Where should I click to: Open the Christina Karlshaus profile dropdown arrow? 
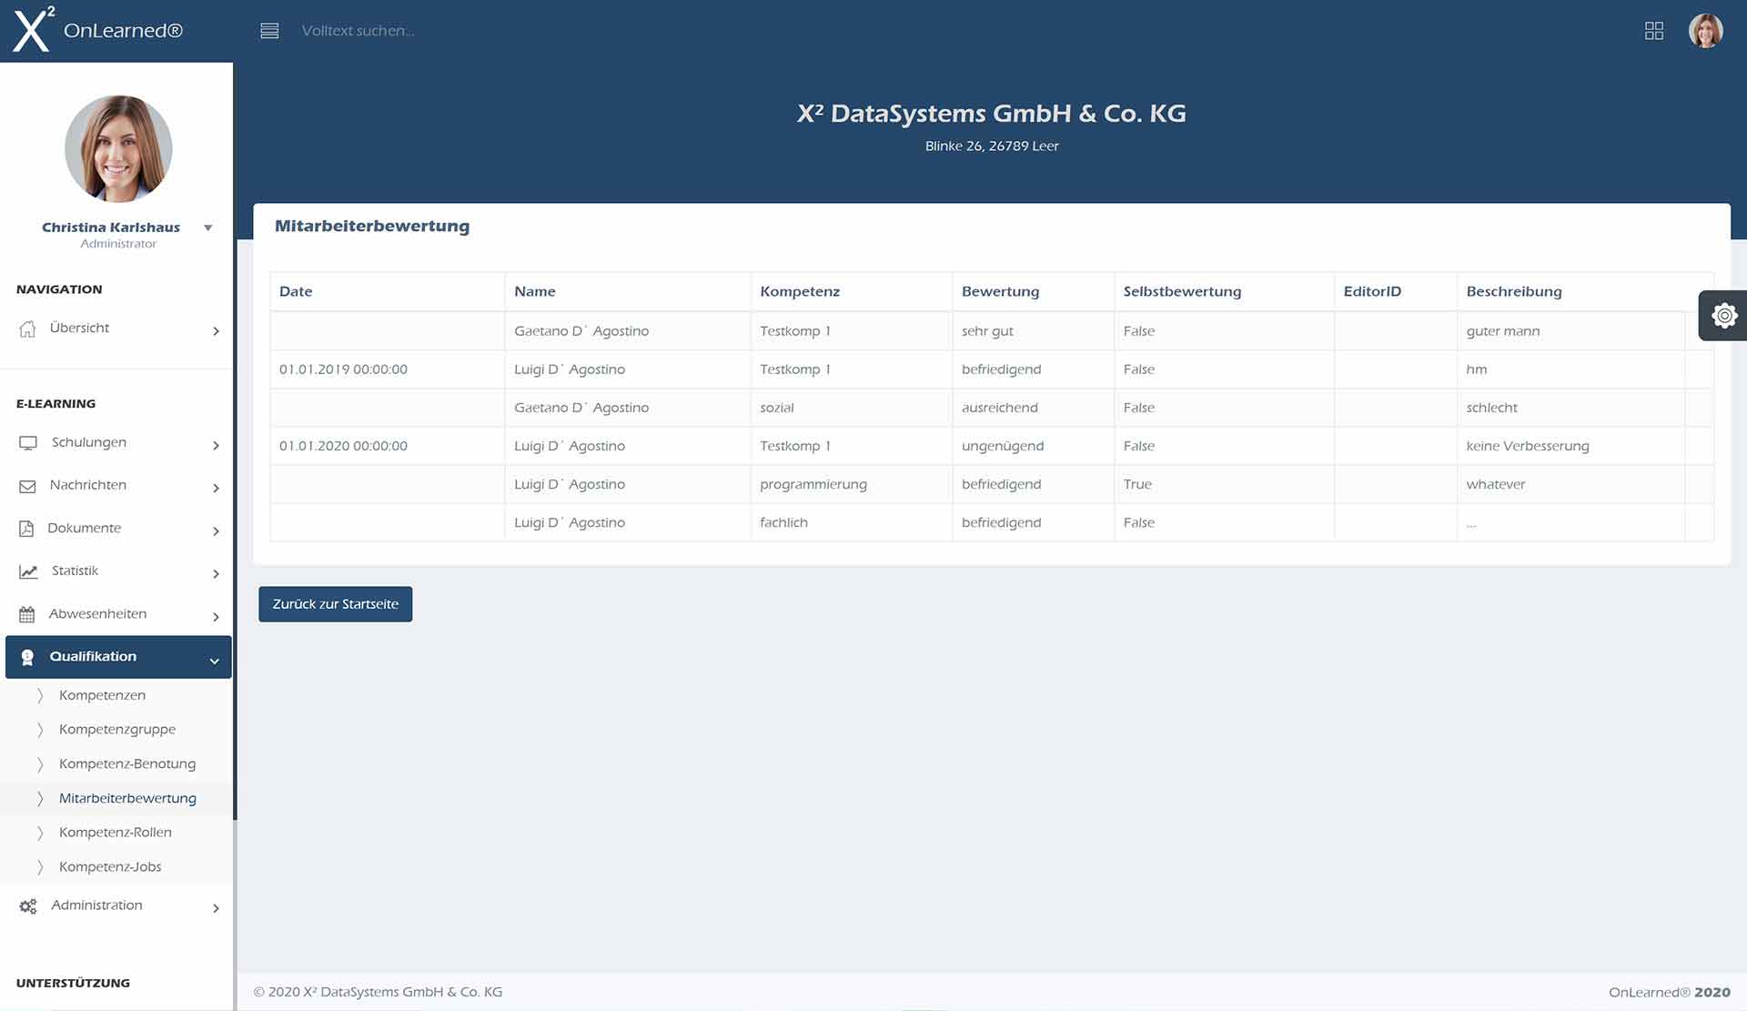208,227
